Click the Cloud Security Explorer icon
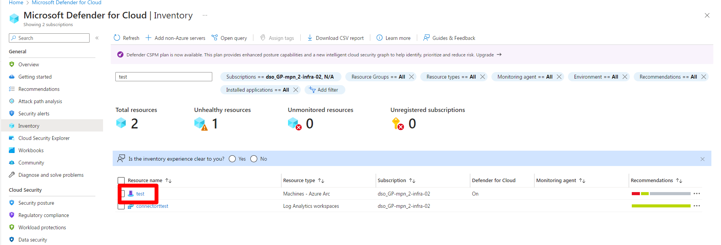 12,138
